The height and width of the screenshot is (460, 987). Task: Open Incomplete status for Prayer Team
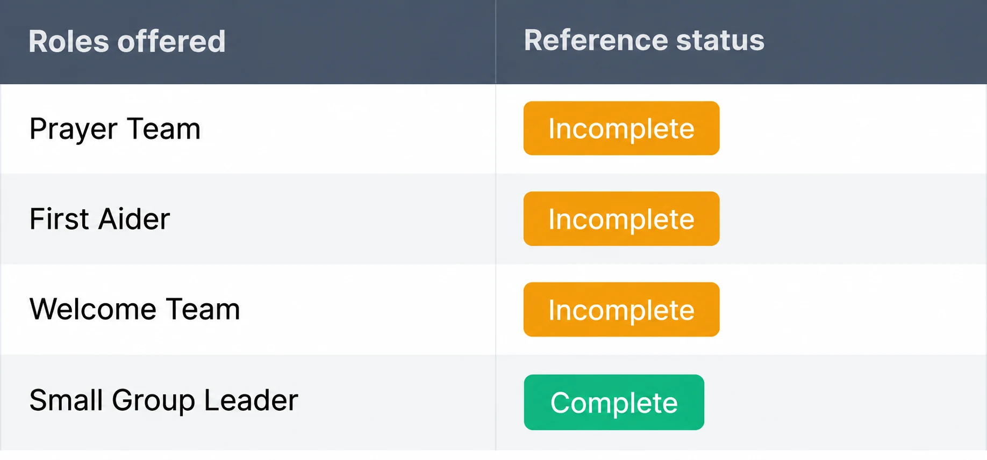click(x=621, y=128)
